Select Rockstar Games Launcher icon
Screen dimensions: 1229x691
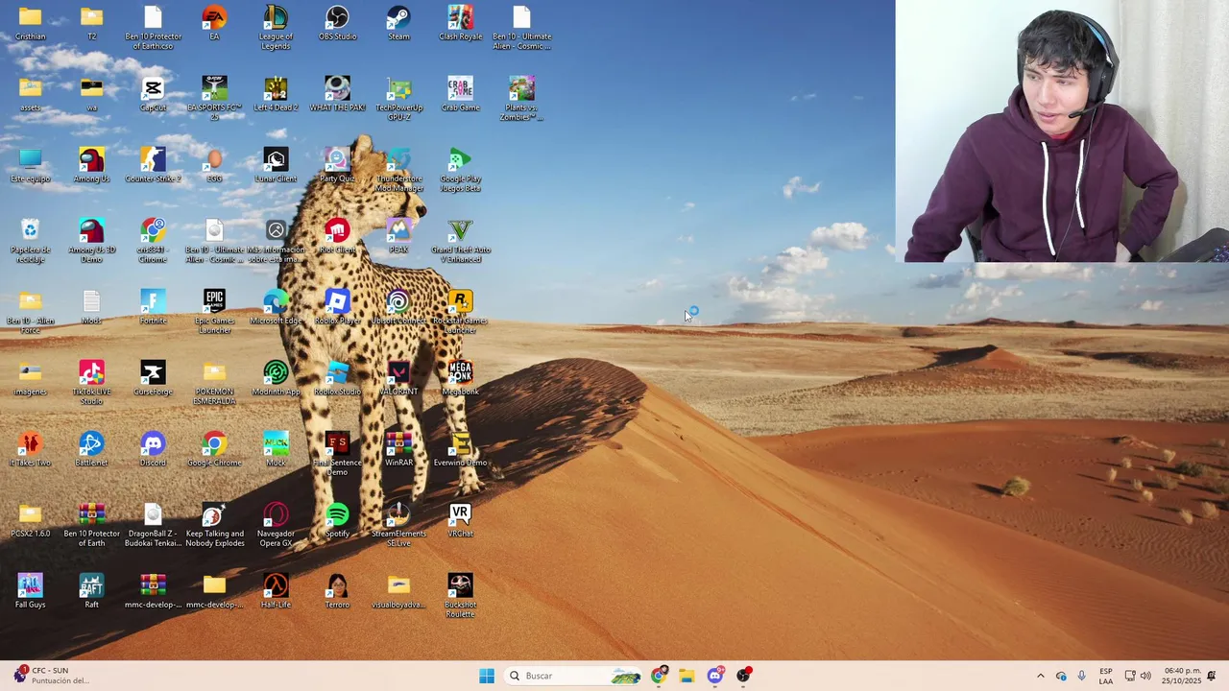[x=460, y=312]
